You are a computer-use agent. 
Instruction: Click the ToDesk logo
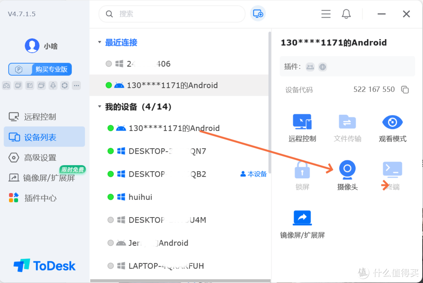click(x=45, y=265)
